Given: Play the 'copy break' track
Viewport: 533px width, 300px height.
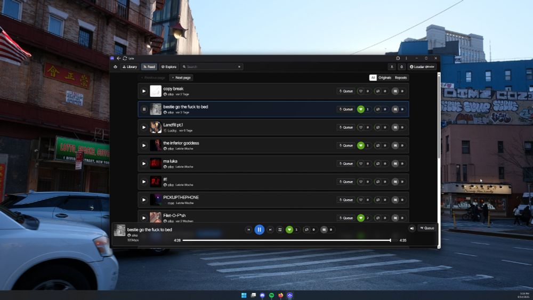Looking at the screenshot, I should [x=144, y=91].
